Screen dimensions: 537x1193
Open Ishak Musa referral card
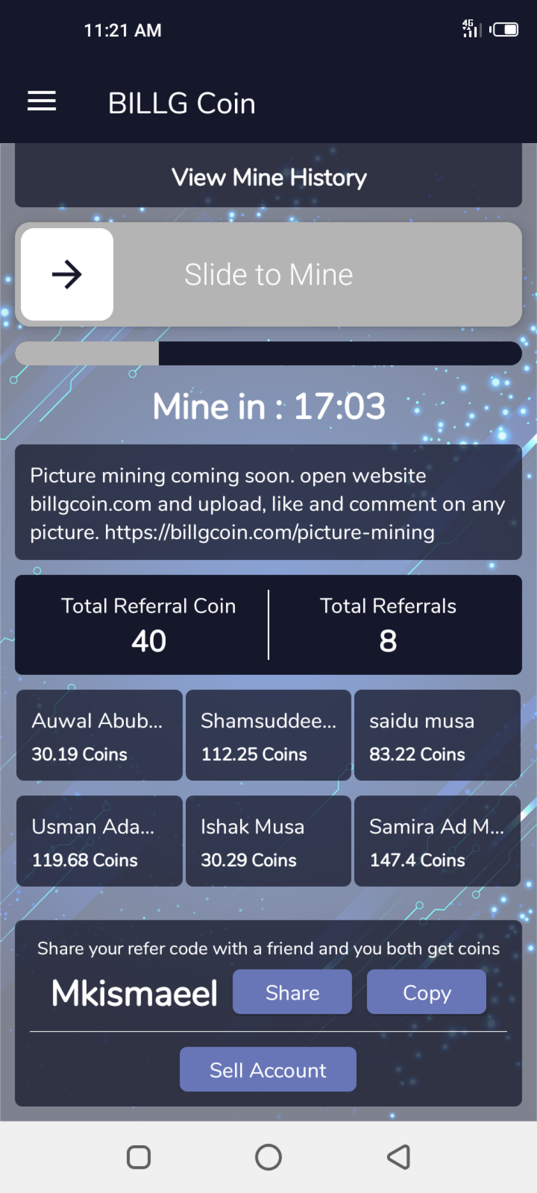[268, 841]
